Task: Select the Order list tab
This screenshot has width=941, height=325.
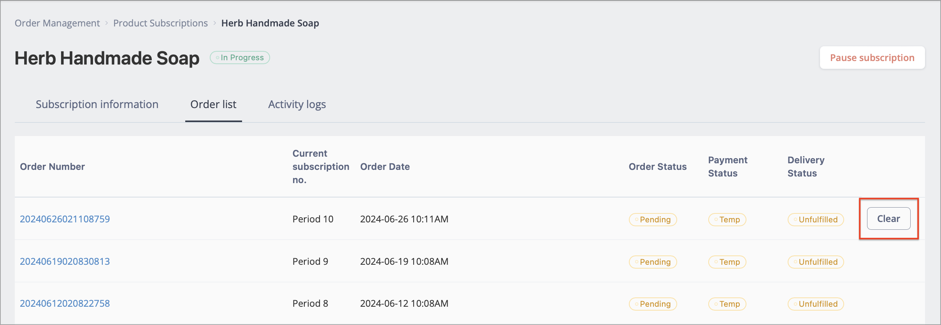Action: point(213,104)
